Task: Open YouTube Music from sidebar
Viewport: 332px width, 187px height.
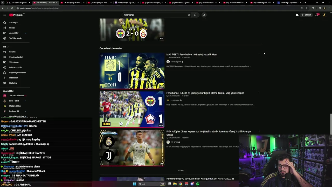Action: [x=16, y=38]
